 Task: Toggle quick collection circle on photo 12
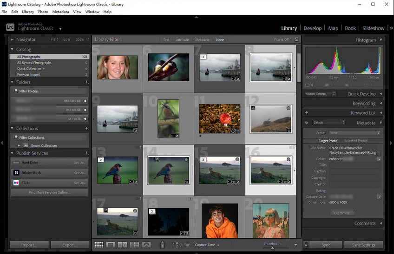[x=289, y=108]
